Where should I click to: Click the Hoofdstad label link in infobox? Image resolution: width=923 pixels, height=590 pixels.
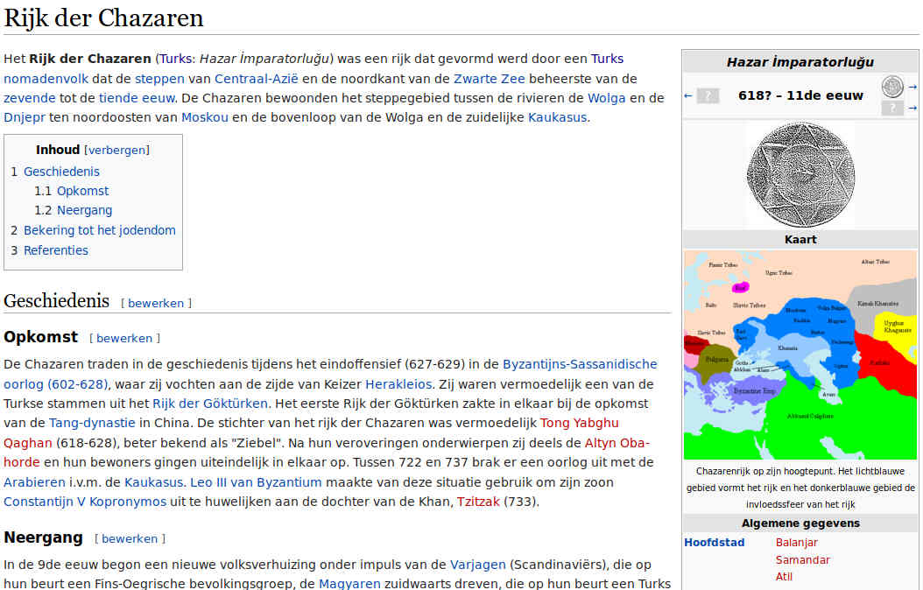point(714,542)
